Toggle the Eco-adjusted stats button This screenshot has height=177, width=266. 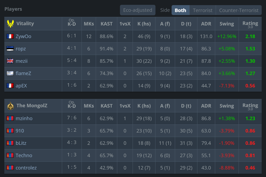(x=138, y=10)
